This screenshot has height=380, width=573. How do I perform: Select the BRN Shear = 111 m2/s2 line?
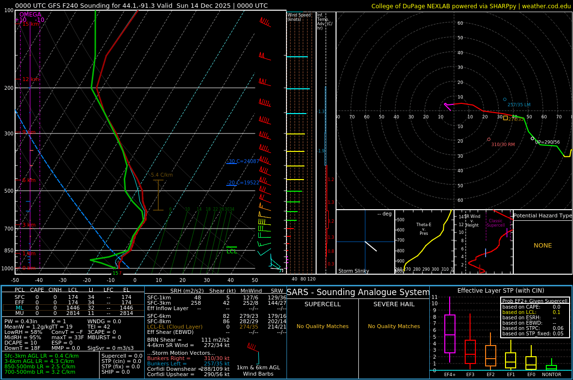188,340
